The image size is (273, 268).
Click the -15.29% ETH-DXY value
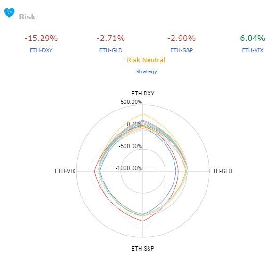[x=41, y=38]
